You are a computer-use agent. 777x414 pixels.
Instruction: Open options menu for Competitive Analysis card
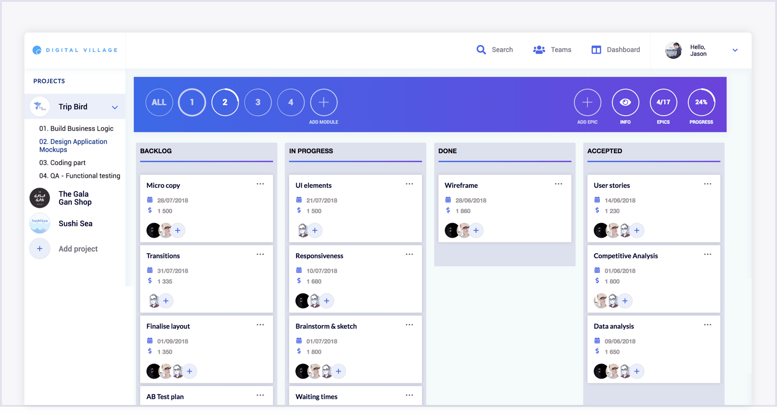tap(708, 254)
